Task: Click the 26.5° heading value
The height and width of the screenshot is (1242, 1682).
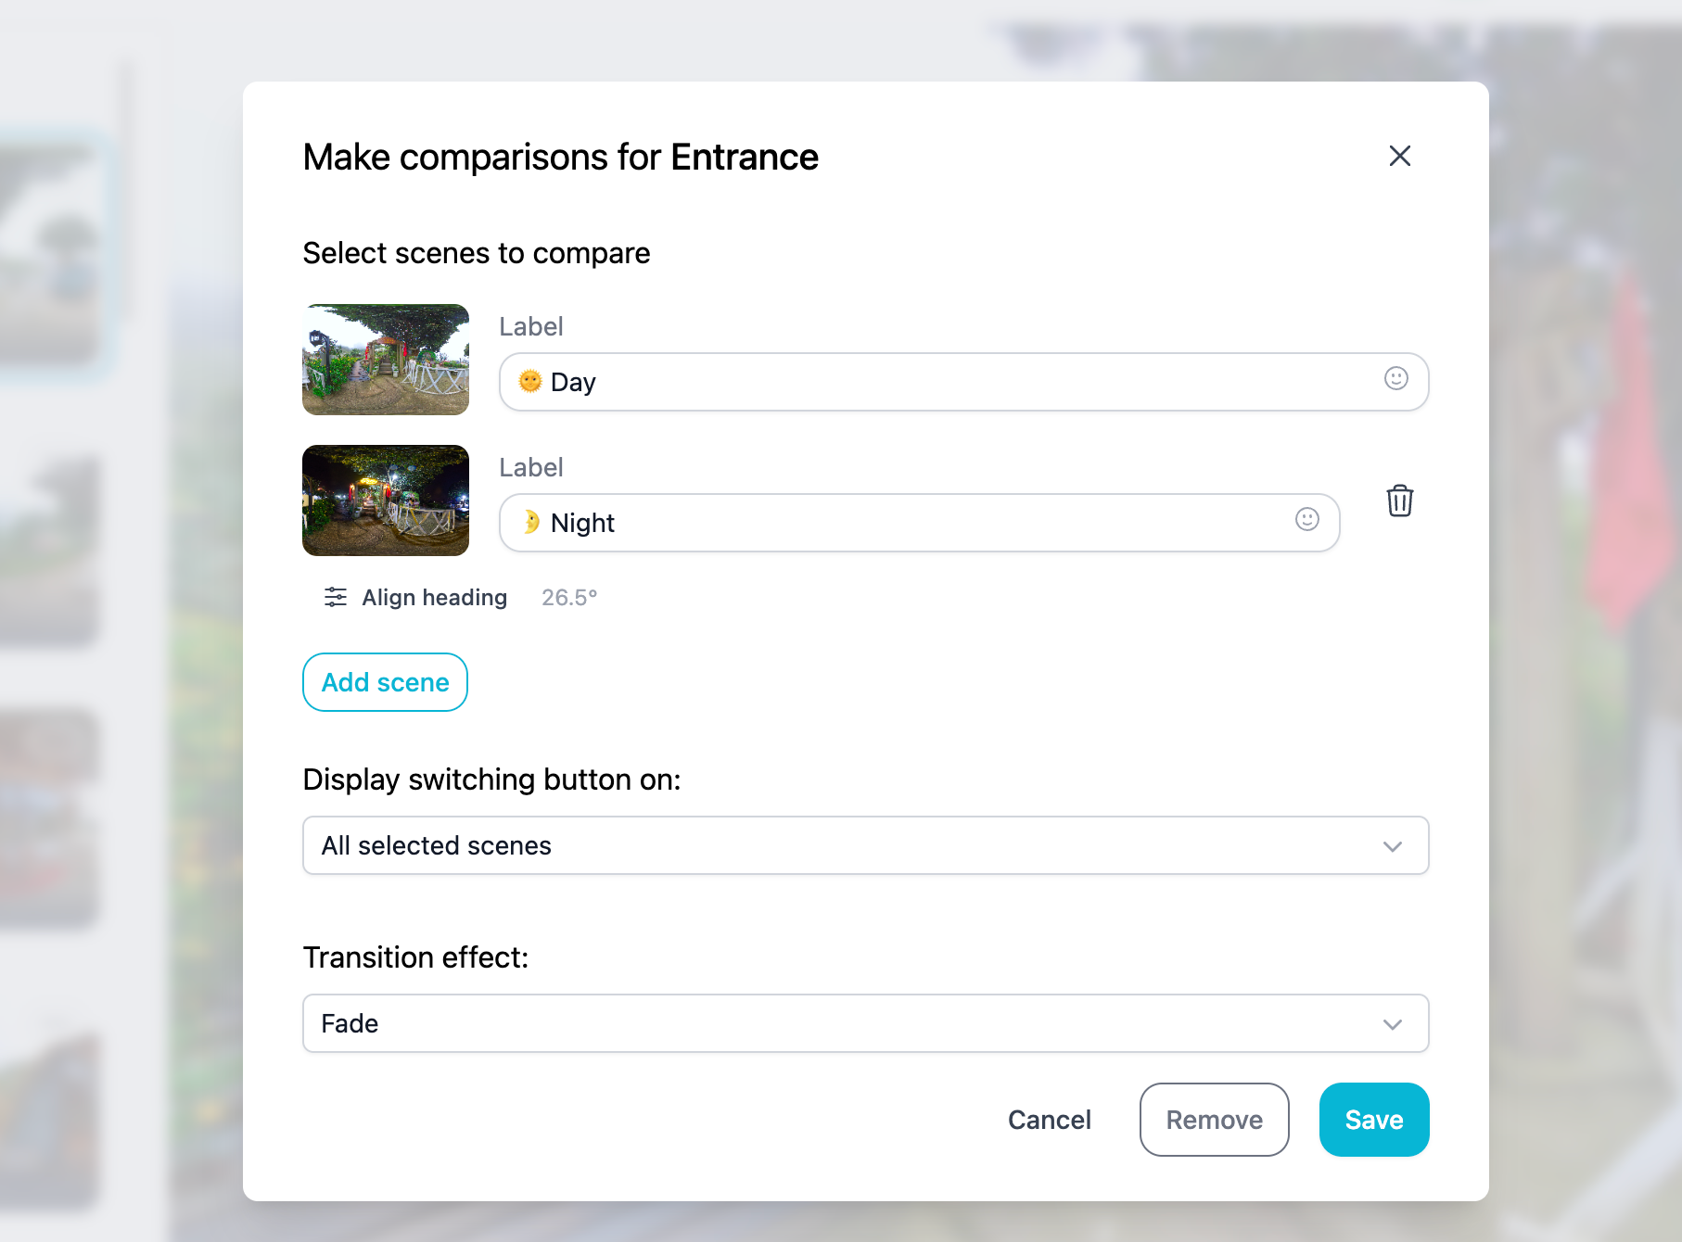Action: click(x=569, y=598)
